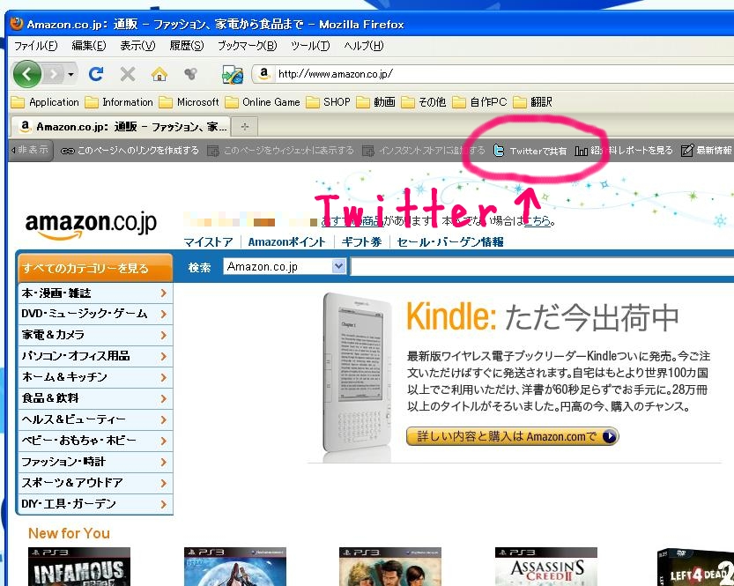Open the Application bookmarks folder
Image resolution: width=734 pixels, height=586 pixels.
coord(45,102)
